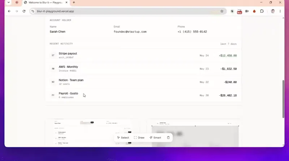This screenshot has height=161, width=289.
Task: Click the ST avatar badge
Action: [53, 55]
